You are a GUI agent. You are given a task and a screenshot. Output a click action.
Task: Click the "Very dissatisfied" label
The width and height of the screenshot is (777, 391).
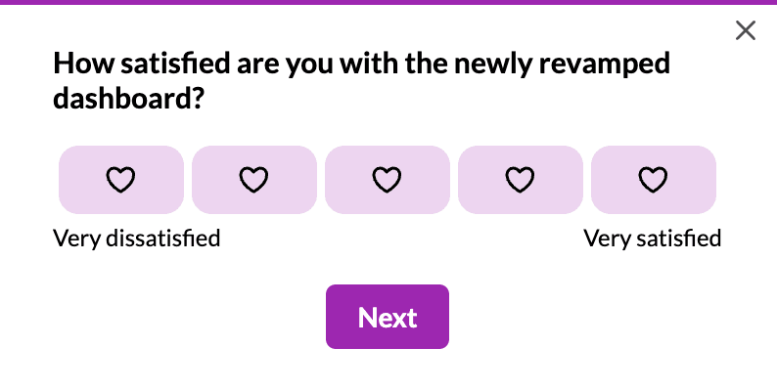(x=136, y=238)
